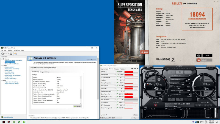Open Help menu in NVIDIA Control Panel
220x124 pixels.
[x=22, y=50]
